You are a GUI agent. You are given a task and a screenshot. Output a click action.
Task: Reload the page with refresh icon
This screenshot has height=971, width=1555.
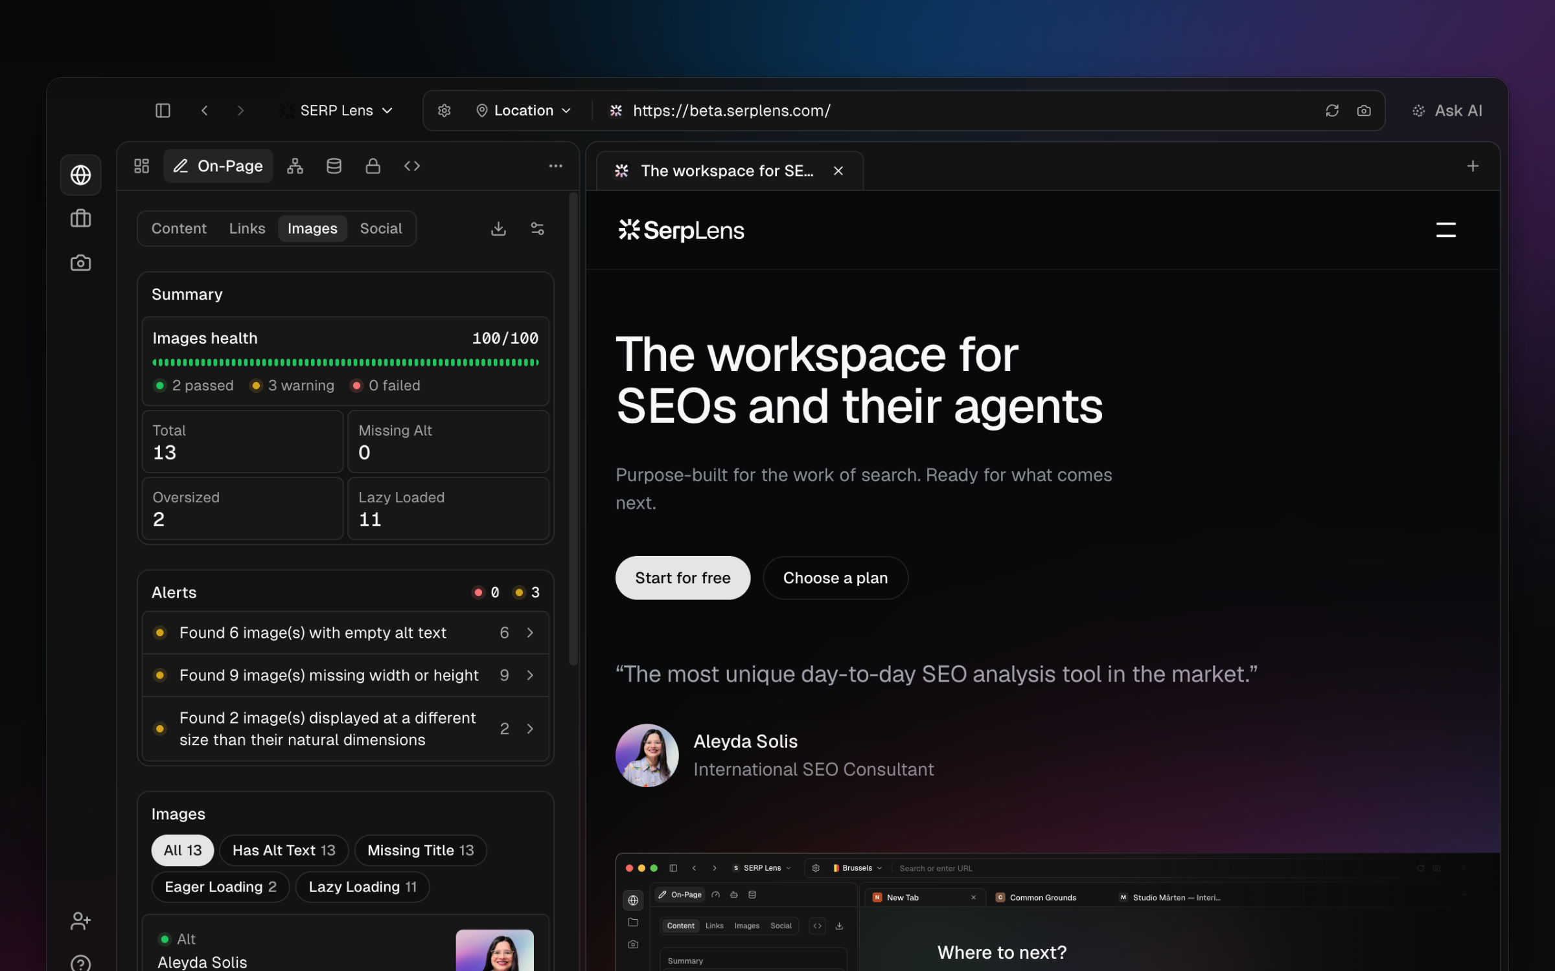1332,111
